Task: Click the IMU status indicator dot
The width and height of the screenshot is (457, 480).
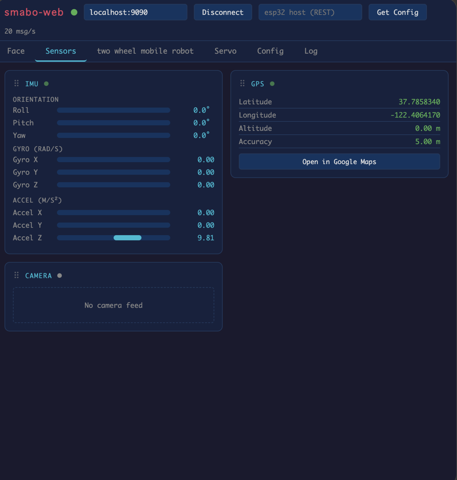Action: [46, 84]
